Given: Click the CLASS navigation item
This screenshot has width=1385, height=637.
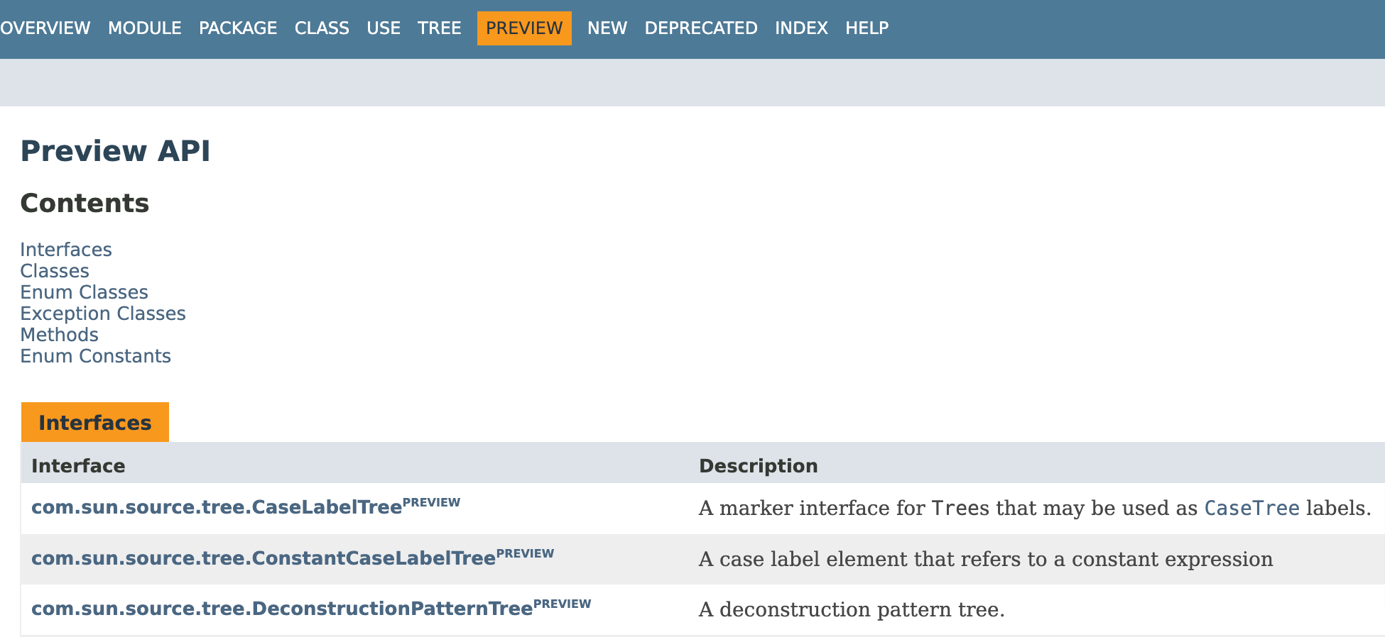Looking at the screenshot, I should point(322,28).
